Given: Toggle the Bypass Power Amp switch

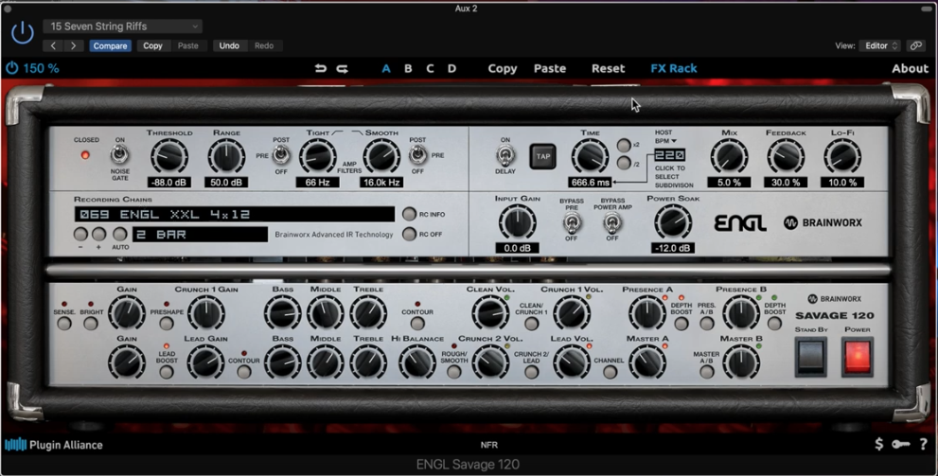Looking at the screenshot, I should pos(611,223).
